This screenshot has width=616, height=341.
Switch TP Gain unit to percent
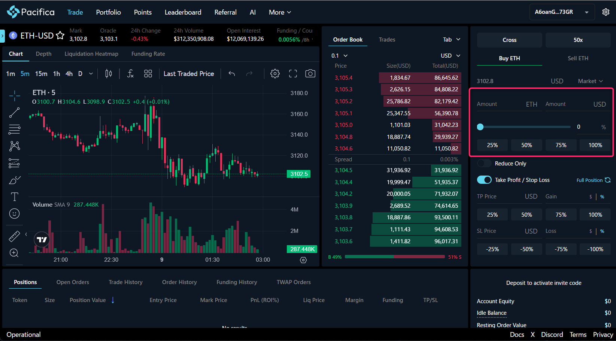[x=602, y=197]
